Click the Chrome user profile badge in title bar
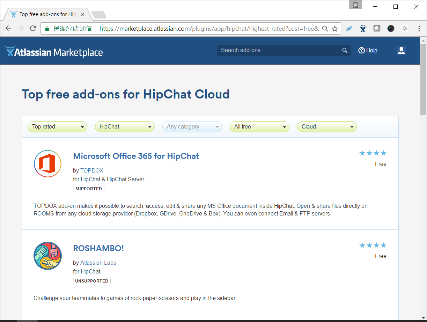The height and width of the screenshot is (322, 427). pyautogui.click(x=355, y=5)
